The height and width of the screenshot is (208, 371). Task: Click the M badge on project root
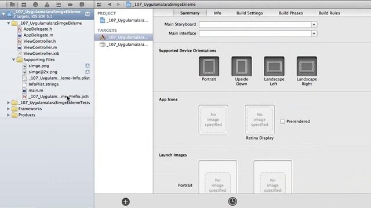click(88, 14)
